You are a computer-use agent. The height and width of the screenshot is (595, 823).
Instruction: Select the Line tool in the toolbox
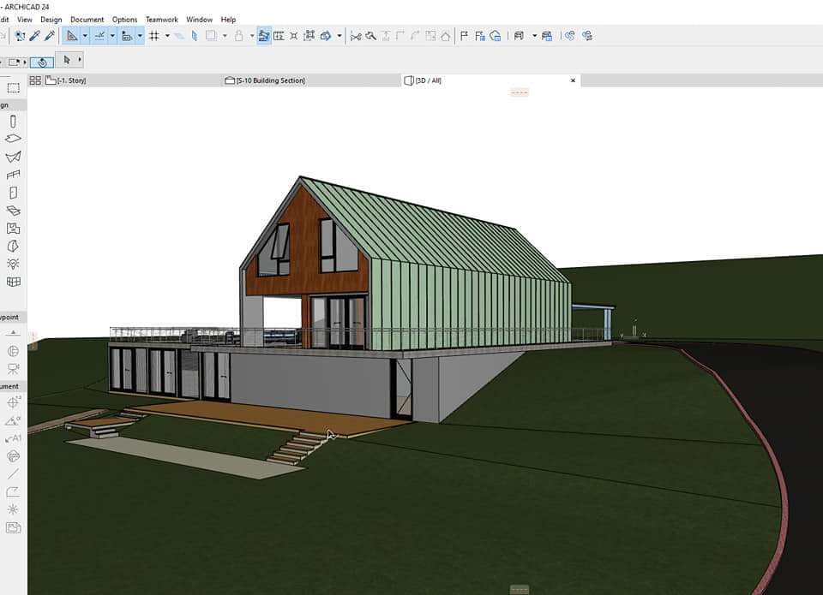pyautogui.click(x=13, y=473)
